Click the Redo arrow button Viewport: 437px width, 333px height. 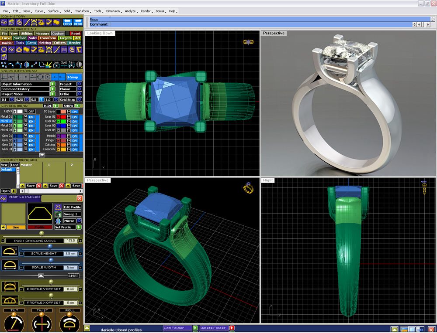click(78, 22)
